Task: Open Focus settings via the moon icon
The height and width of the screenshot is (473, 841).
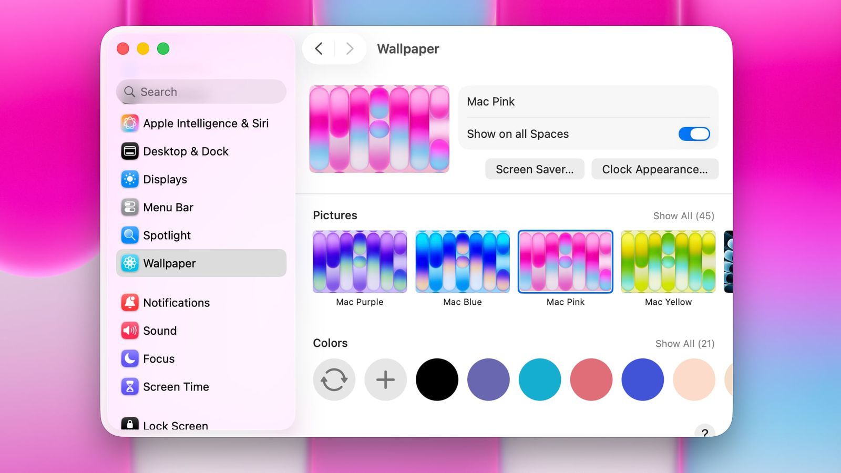Action: tap(130, 358)
